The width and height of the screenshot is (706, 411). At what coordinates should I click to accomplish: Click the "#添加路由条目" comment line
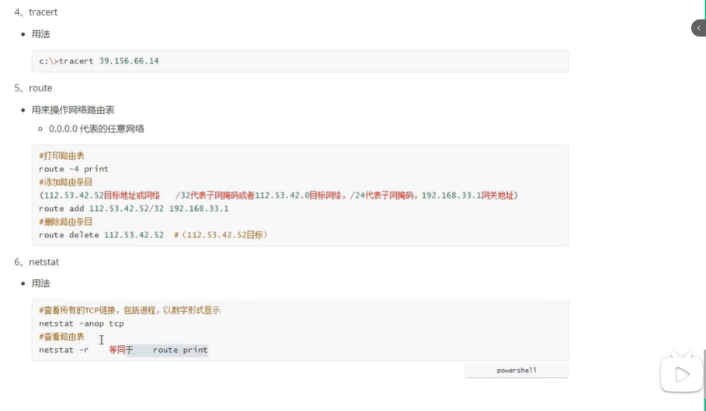tap(66, 182)
